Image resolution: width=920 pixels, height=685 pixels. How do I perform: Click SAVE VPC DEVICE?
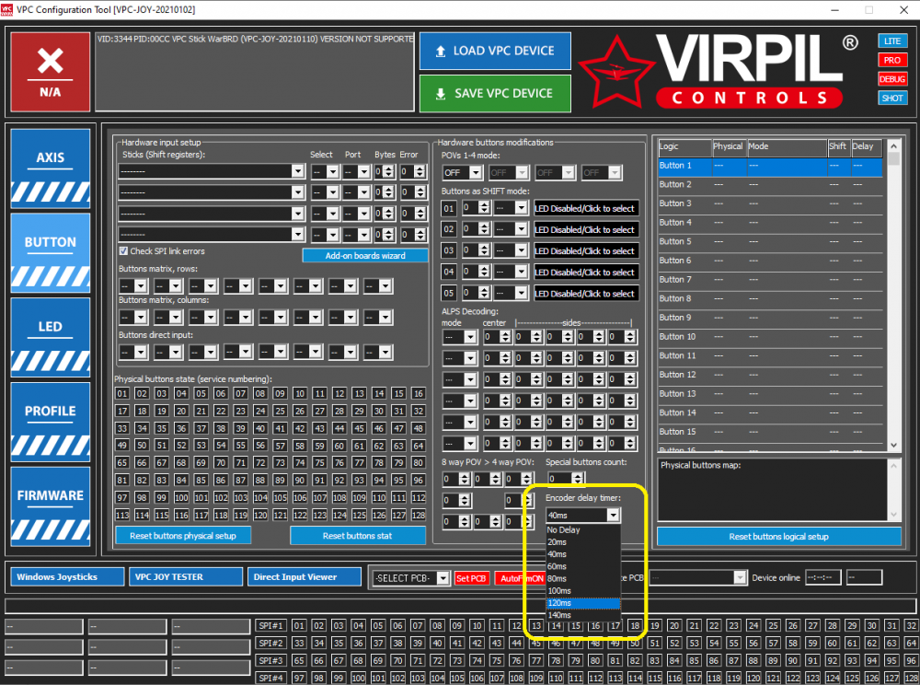[x=495, y=93]
